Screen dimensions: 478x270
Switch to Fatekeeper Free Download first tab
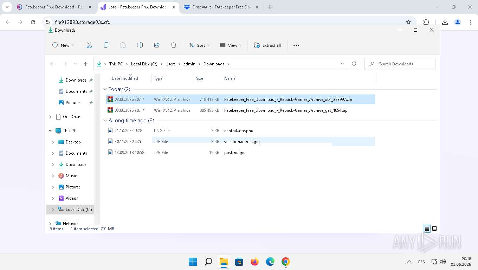(55, 7)
